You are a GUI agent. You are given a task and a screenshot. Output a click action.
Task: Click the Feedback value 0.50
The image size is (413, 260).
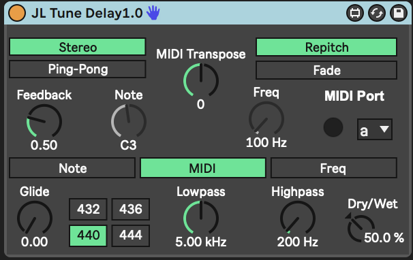tap(44, 145)
